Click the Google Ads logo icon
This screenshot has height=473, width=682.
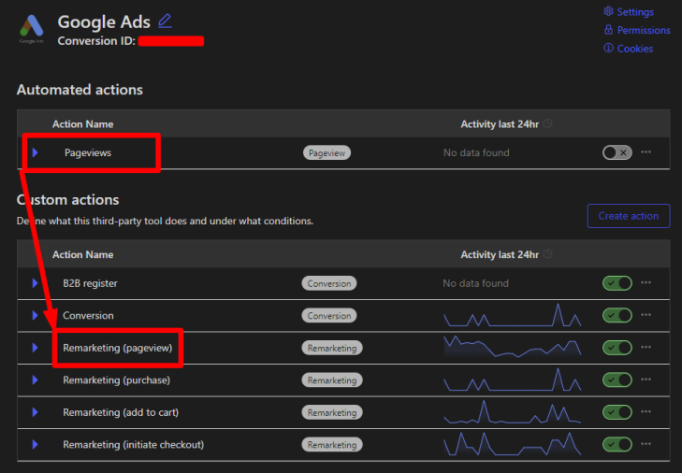(x=32, y=31)
